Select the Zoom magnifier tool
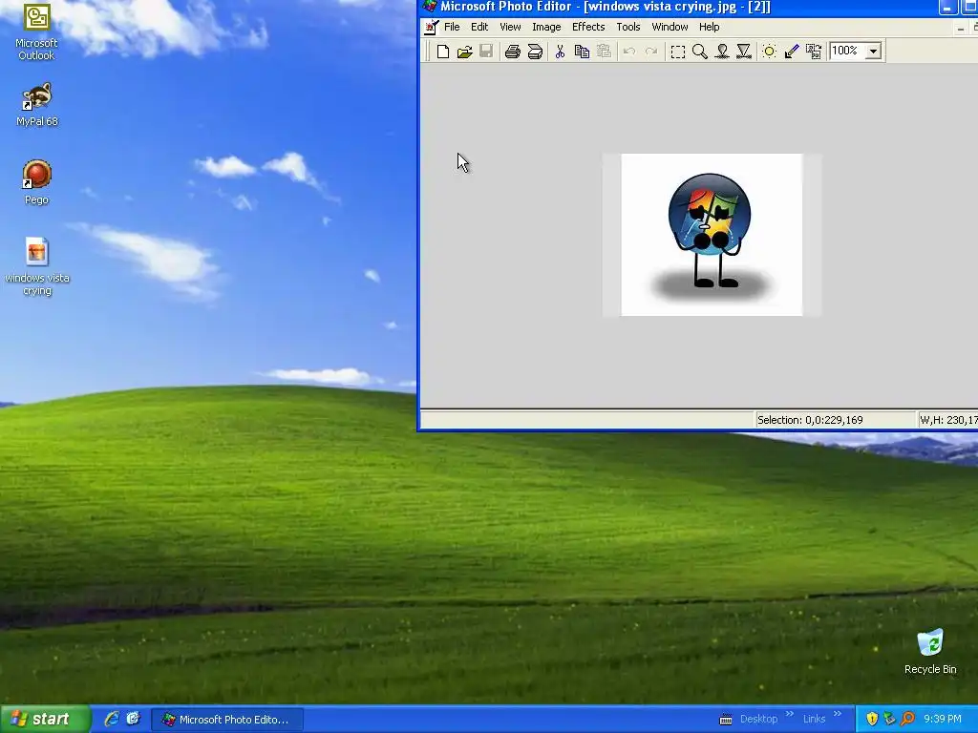The width and height of the screenshot is (978, 733). point(700,52)
